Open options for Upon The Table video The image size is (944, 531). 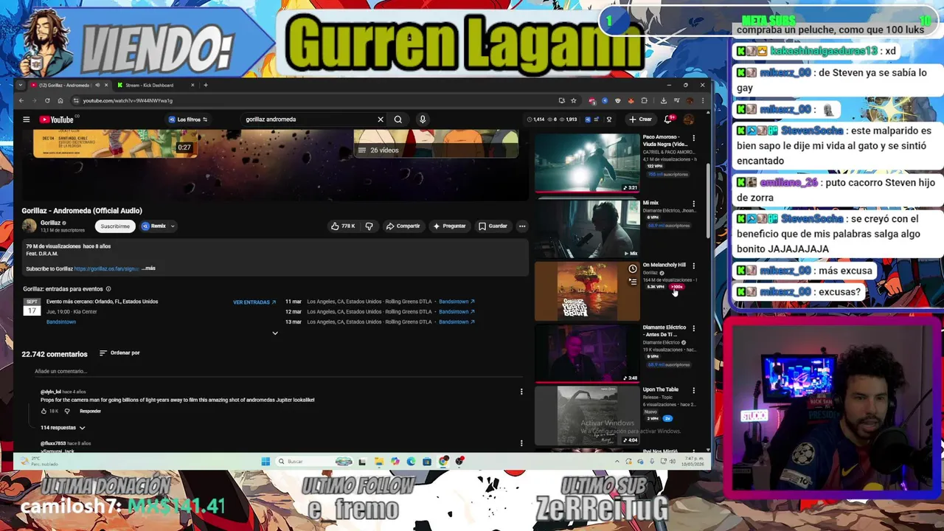[693, 390]
